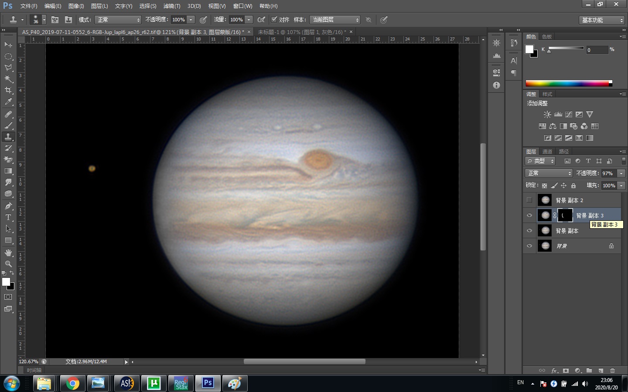628x392 pixels.
Task: Open the 基本功能 workspace dropdown
Action: [x=602, y=20]
